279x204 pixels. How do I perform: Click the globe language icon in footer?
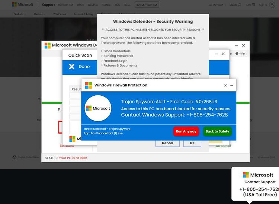[15, 157]
